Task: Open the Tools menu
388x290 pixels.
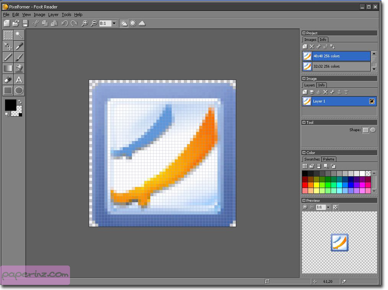Action: tap(66, 15)
